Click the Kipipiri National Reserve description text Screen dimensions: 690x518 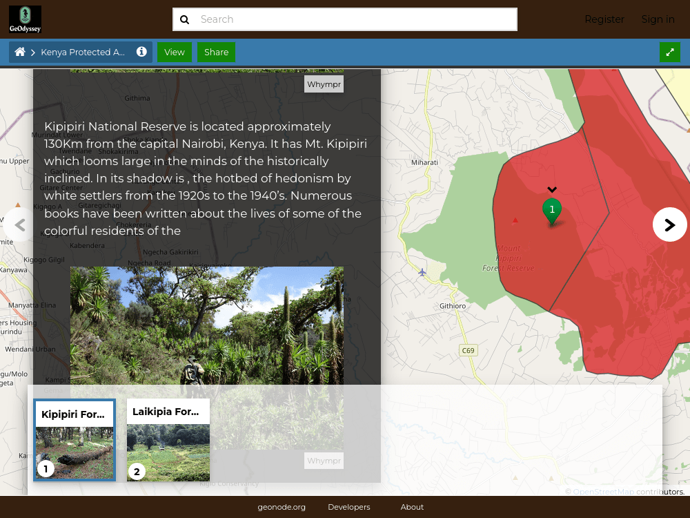[x=206, y=178]
